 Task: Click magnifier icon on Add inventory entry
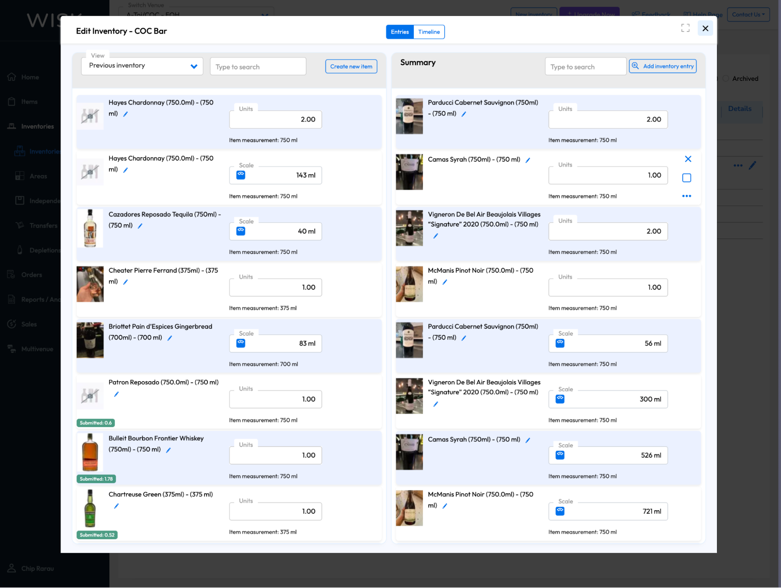point(636,66)
